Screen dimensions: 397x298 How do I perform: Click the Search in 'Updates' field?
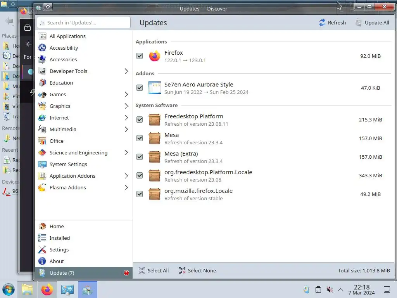[84, 23]
